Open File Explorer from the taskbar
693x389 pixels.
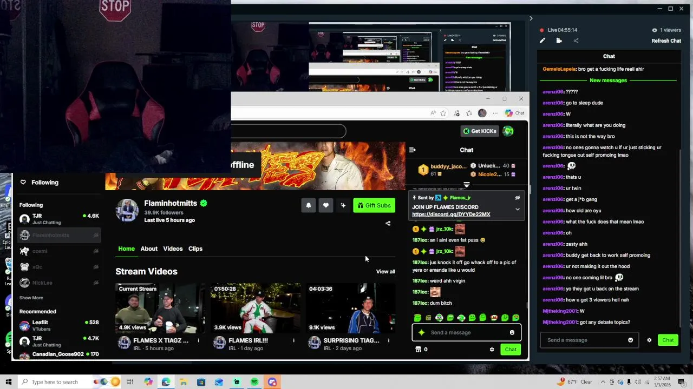click(184, 382)
